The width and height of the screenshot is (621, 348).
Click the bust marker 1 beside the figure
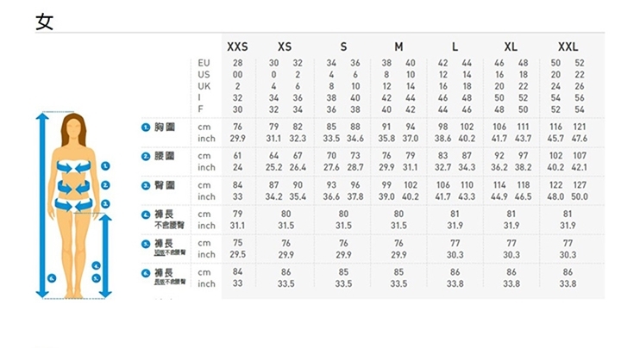104,165
